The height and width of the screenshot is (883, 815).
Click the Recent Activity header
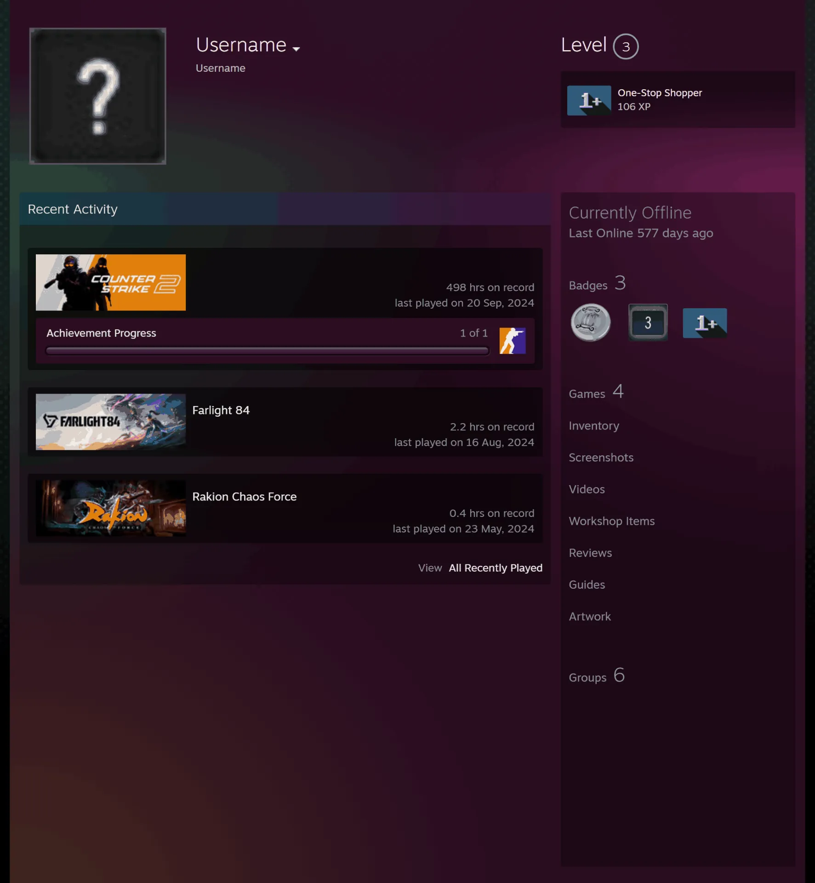tap(285, 209)
